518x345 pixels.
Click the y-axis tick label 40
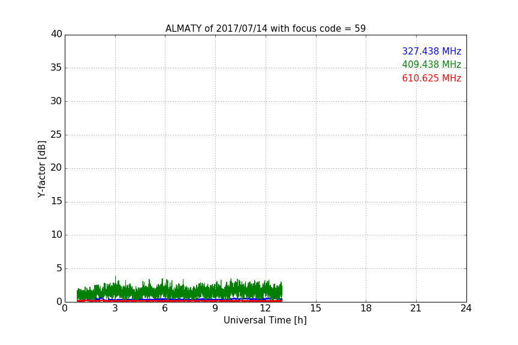[x=56, y=34]
